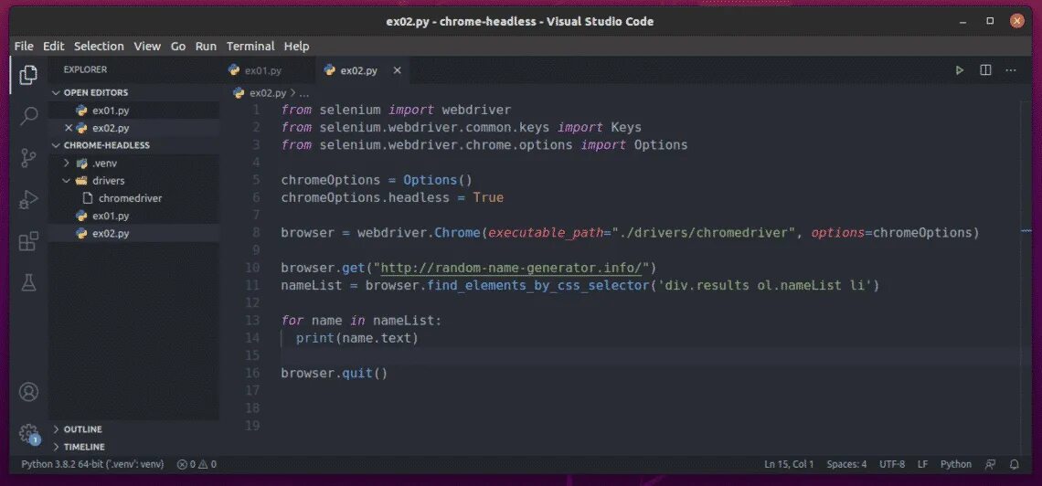
Task: Click 'chromeOptions = Options()' line
Action: [x=377, y=181]
